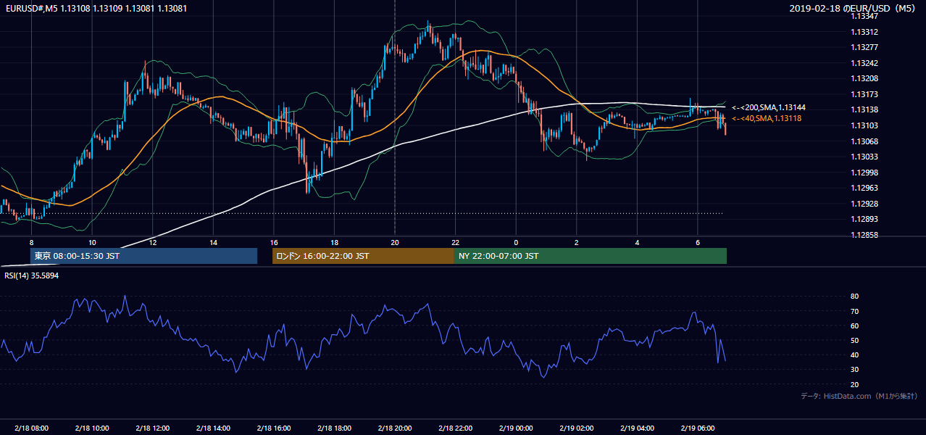This screenshot has height=435, width=926.
Task: Click the 1.12893 price axis label
Action: (864, 219)
